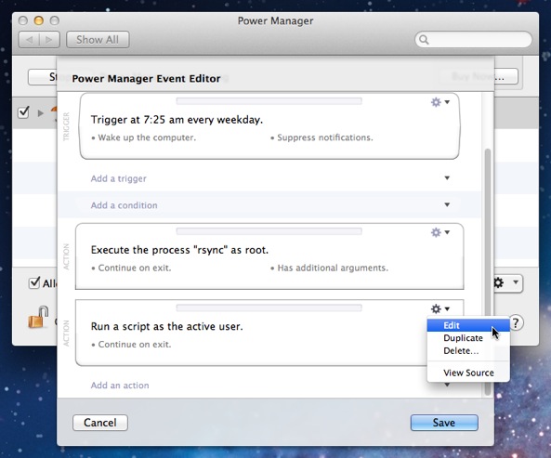
Task: Choose Duplicate from the context menu
Action: click(x=468, y=338)
